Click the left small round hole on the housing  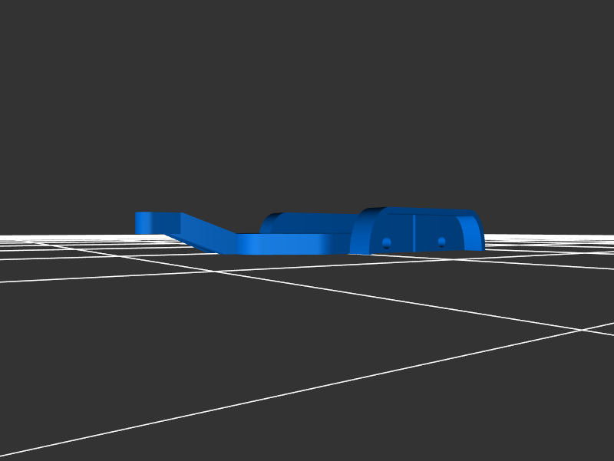click(x=386, y=242)
